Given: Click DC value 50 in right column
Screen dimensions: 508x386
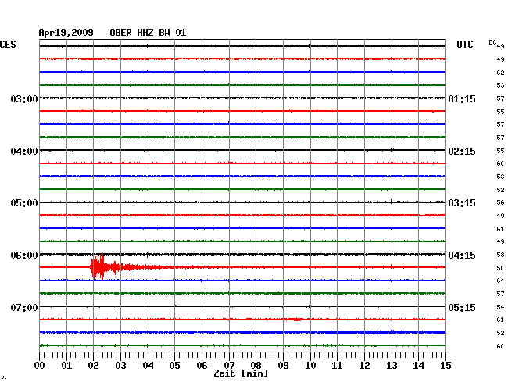Looking at the screenshot, I should pyautogui.click(x=500, y=268).
